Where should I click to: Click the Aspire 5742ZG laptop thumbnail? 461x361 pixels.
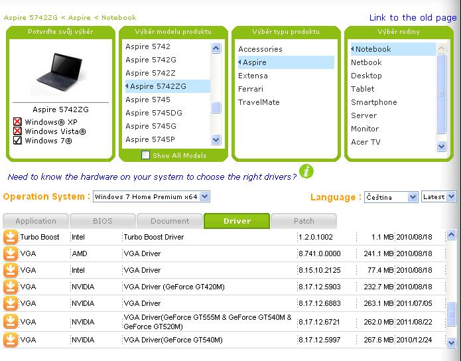click(x=60, y=73)
